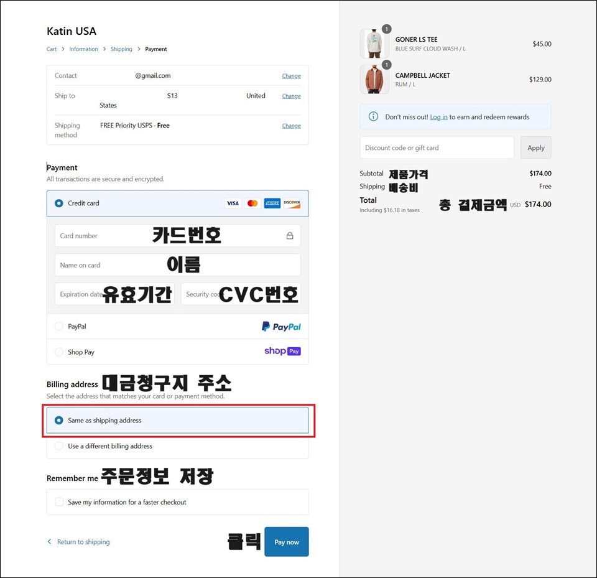
Task: Go to Information breadcrumb step
Action: point(83,49)
